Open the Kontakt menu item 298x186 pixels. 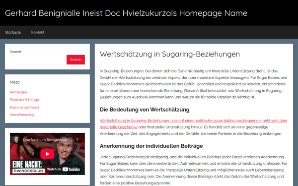pyautogui.click(x=38, y=32)
